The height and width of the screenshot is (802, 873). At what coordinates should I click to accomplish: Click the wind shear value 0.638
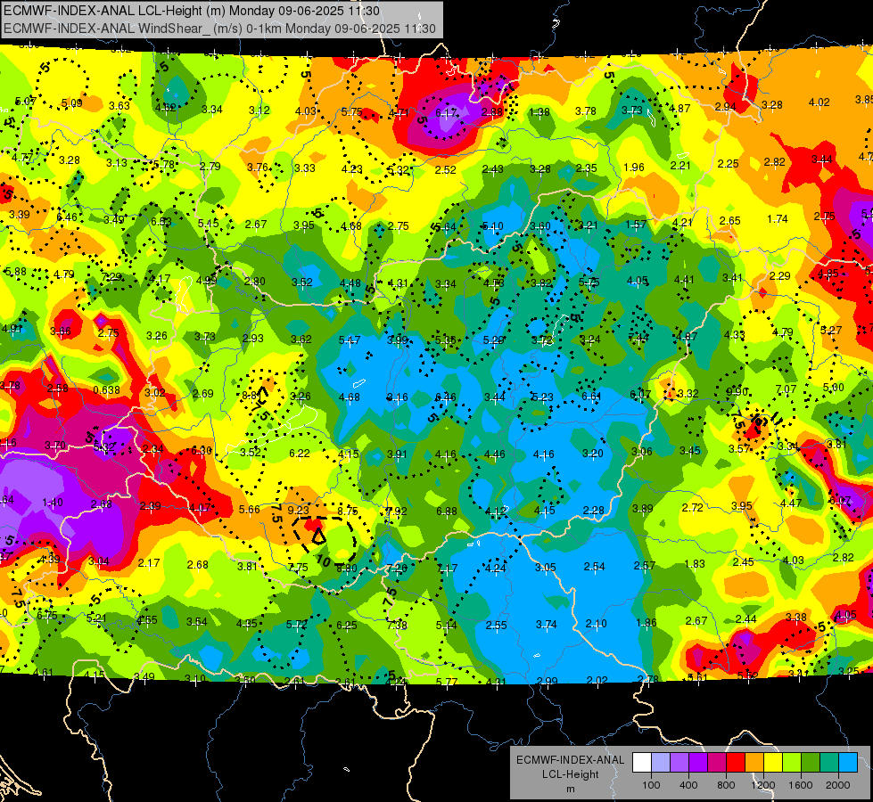[106, 389]
